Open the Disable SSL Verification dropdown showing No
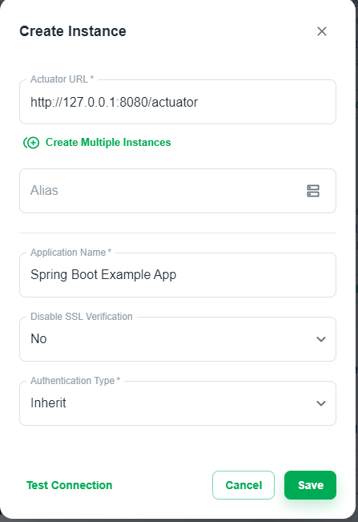 pyautogui.click(x=178, y=339)
